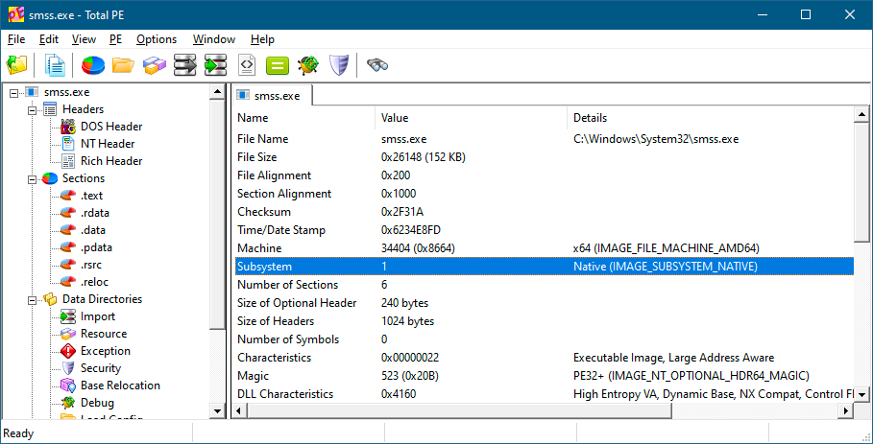
Task: Click the open file toolbar icon
Action: (17, 65)
